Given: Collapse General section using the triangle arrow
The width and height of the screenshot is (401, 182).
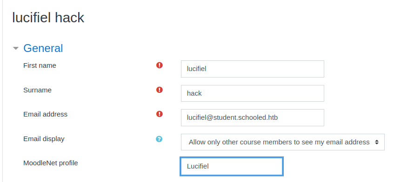Looking at the screenshot, I should tap(16, 48).
